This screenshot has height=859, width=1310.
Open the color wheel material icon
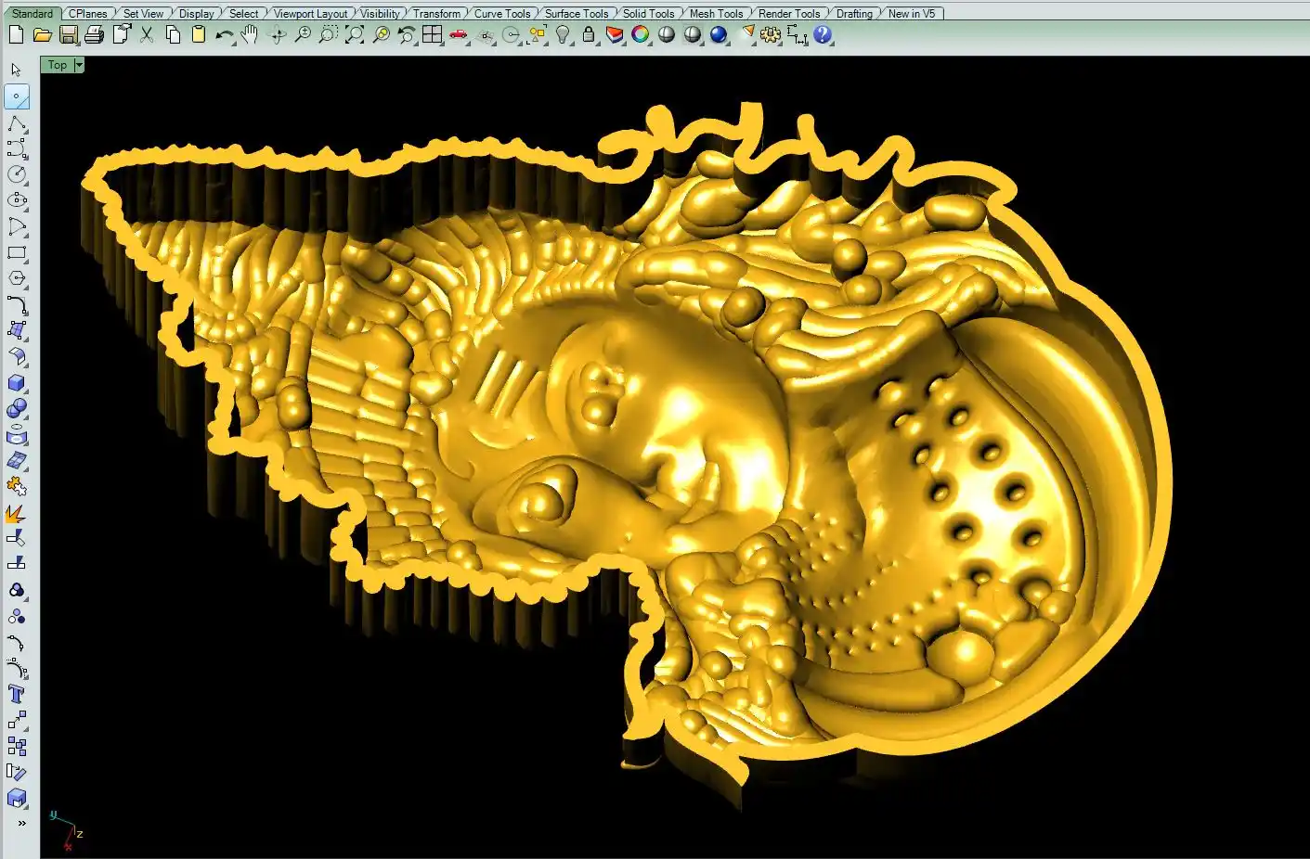[x=641, y=35]
